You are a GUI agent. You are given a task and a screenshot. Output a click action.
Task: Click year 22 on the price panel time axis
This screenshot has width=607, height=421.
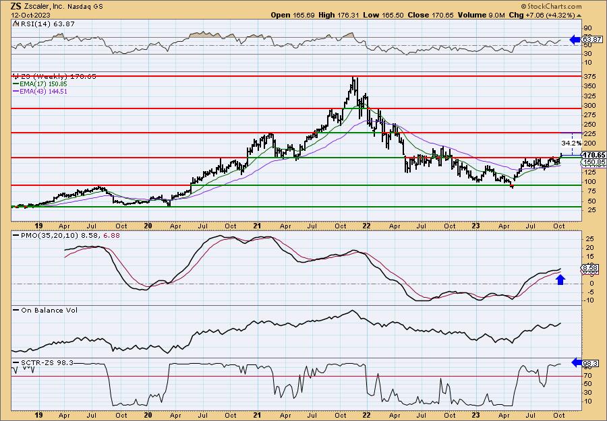click(367, 226)
